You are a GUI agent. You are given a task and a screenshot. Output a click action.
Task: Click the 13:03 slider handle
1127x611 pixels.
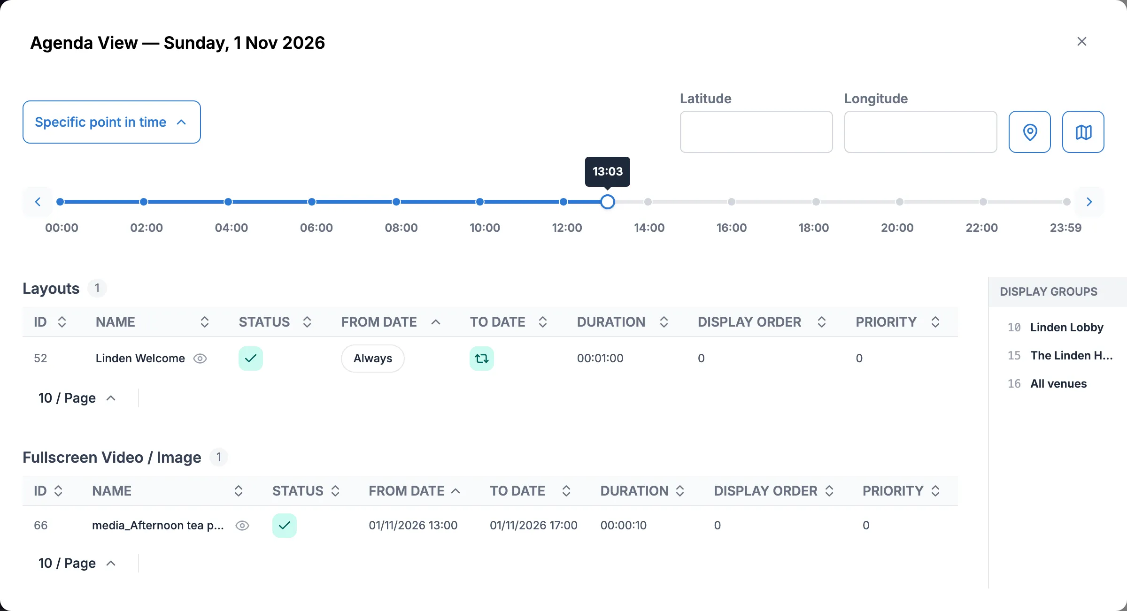[608, 202]
